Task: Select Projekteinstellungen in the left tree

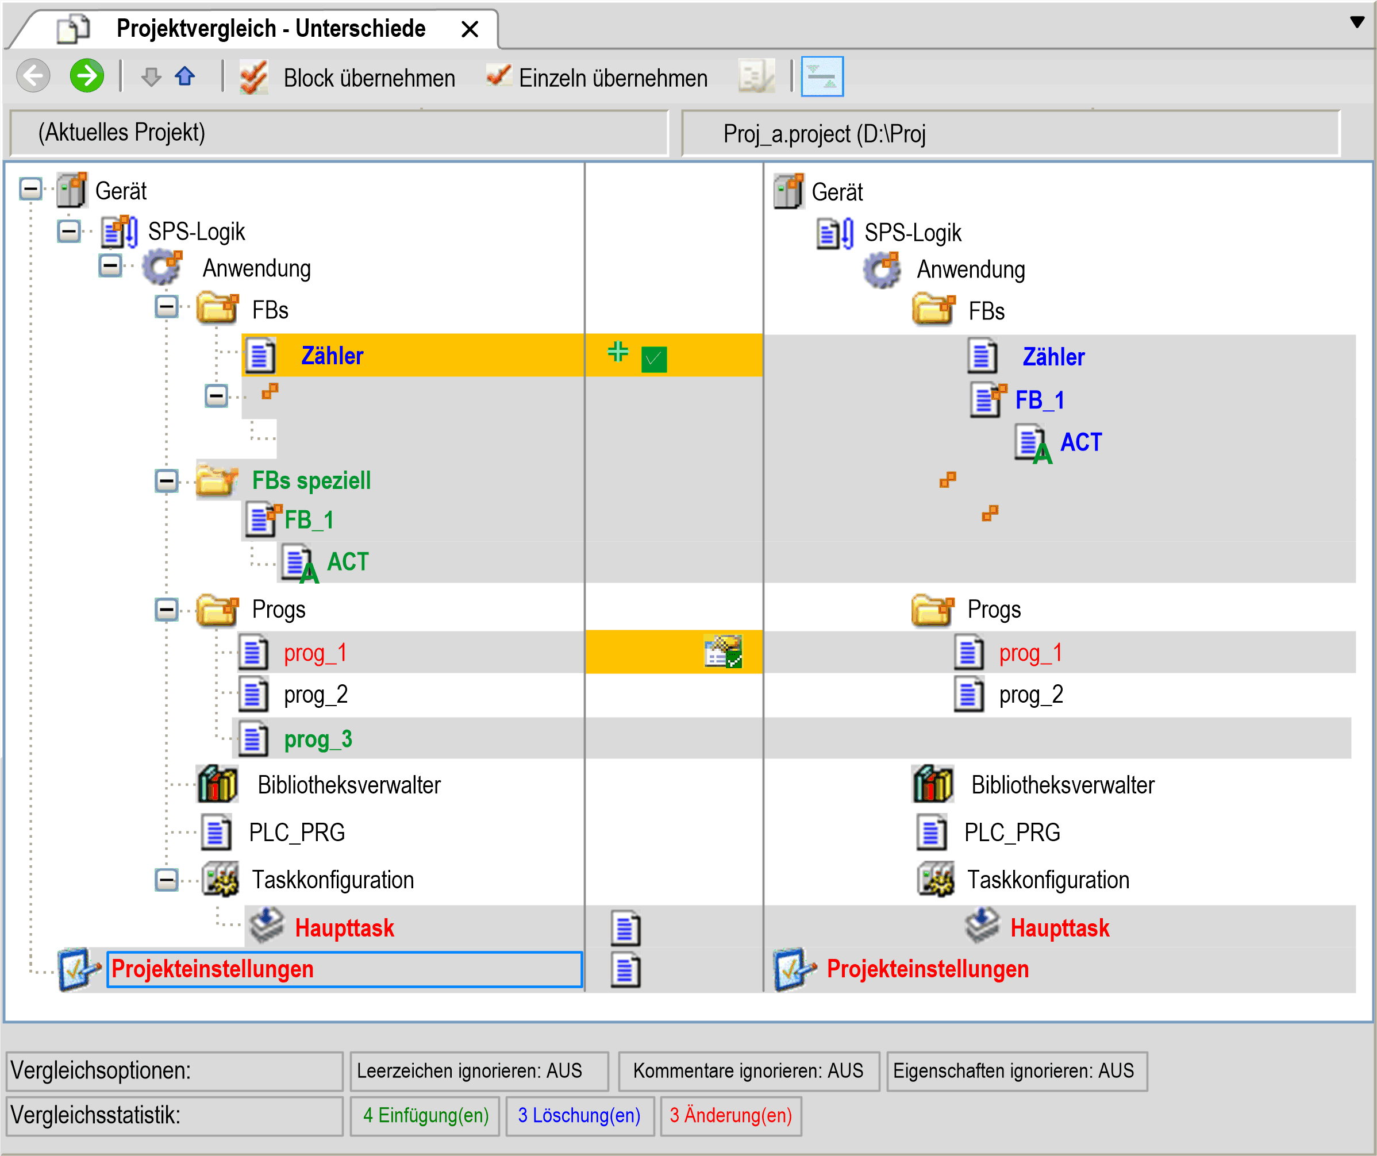Action: click(x=213, y=969)
